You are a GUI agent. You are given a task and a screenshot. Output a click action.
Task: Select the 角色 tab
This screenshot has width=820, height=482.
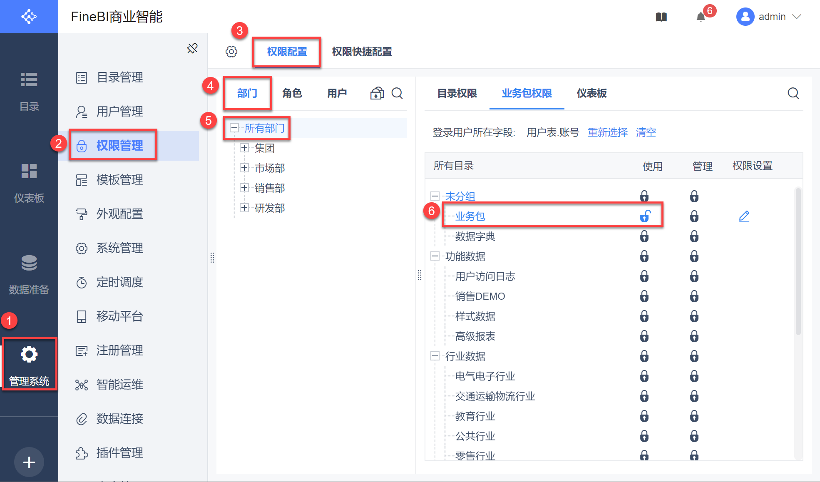(x=292, y=93)
